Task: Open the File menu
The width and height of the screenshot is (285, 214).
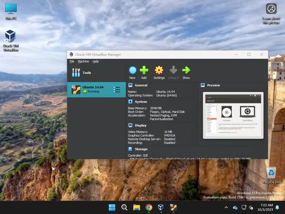Action: pyautogui.click(x=72, y=61)
